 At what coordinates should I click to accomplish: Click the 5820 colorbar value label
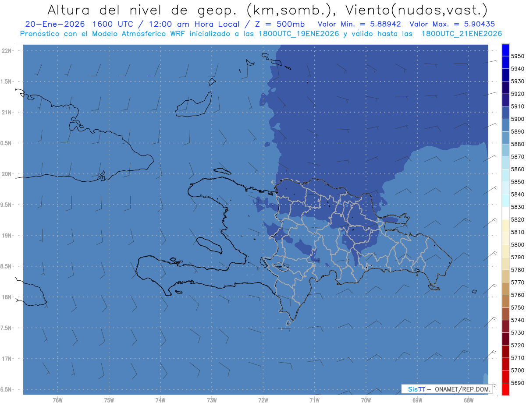[517, 219]
